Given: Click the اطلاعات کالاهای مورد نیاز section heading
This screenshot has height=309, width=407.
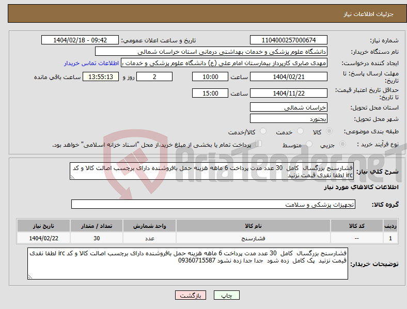Looking at the screenshot, I should [x=361, y=187].
